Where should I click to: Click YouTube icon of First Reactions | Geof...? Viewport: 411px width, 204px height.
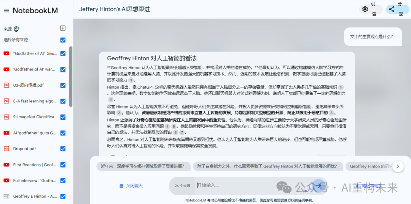pos(6,165)
